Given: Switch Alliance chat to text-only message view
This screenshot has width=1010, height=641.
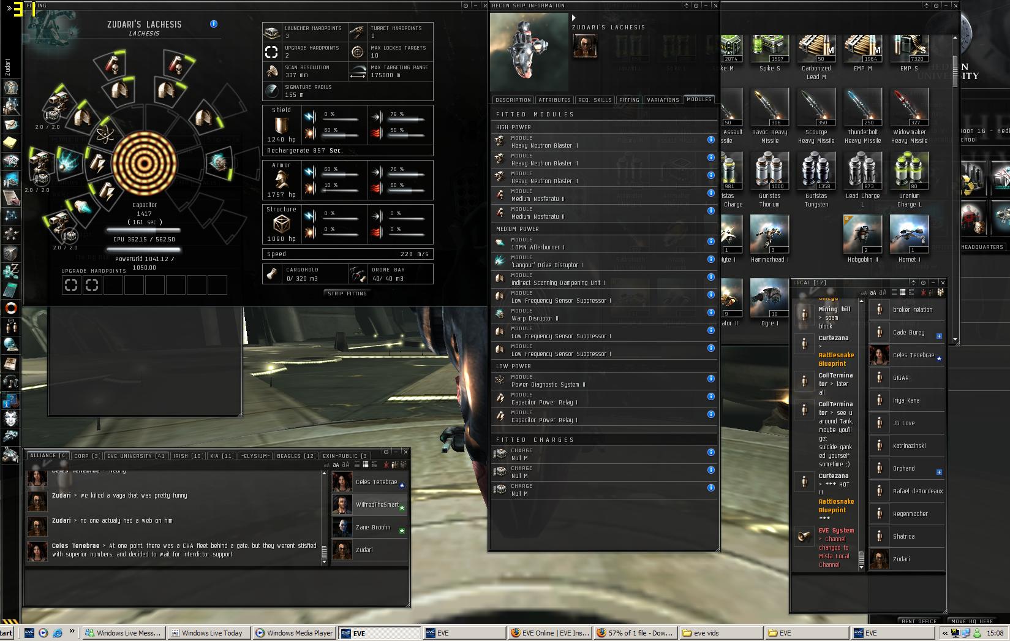Looking at the screenshot, I should coord(356,465).
